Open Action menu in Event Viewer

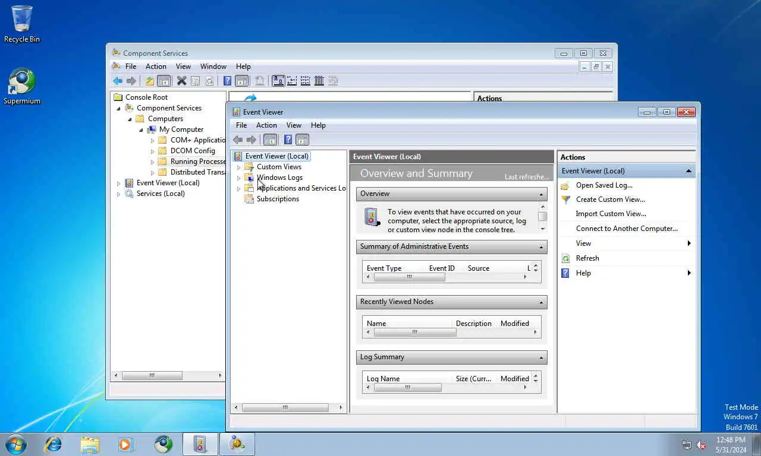point(266,125)
